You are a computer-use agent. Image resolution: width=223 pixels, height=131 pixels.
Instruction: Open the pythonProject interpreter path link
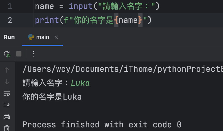123,69
